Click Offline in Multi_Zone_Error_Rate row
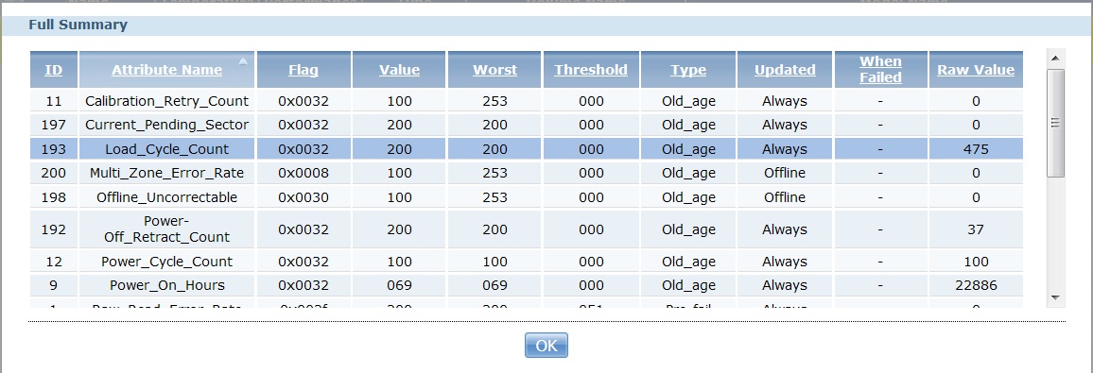This screenshot has width=1093, height=373. (x=785, y=173)
